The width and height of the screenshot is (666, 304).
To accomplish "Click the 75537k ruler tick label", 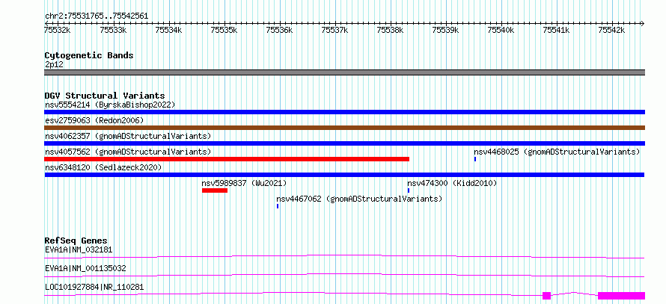I will 334,30.
